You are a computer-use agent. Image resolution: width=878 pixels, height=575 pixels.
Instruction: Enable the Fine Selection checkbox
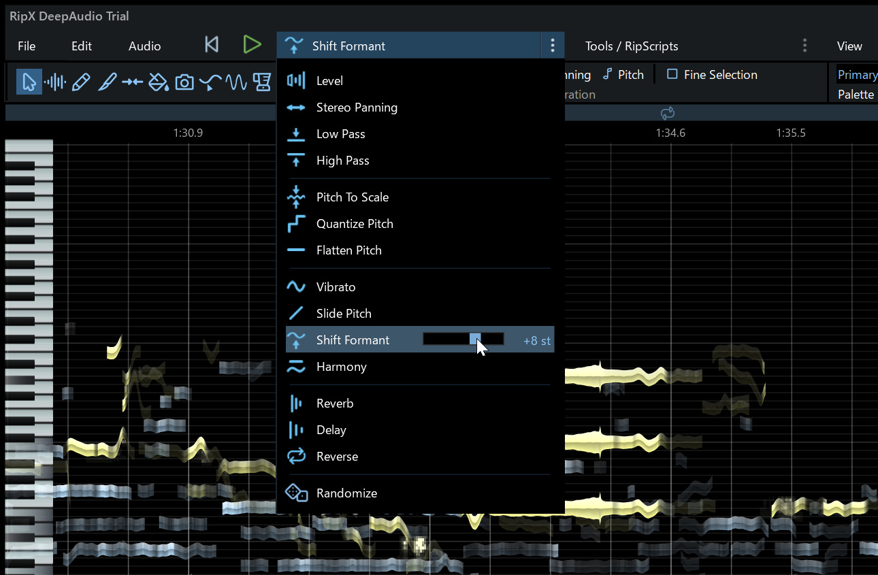tap(712, 75)
